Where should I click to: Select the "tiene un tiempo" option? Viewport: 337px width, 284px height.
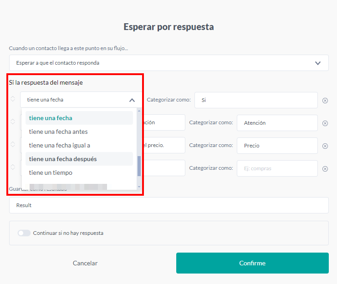[51, 172]
